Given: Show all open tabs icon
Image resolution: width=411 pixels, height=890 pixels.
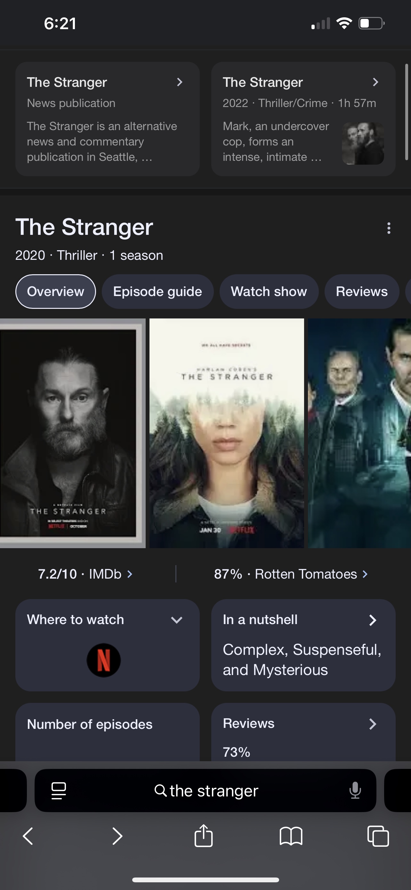Looking at the screenshot, I should click(378, 836).
